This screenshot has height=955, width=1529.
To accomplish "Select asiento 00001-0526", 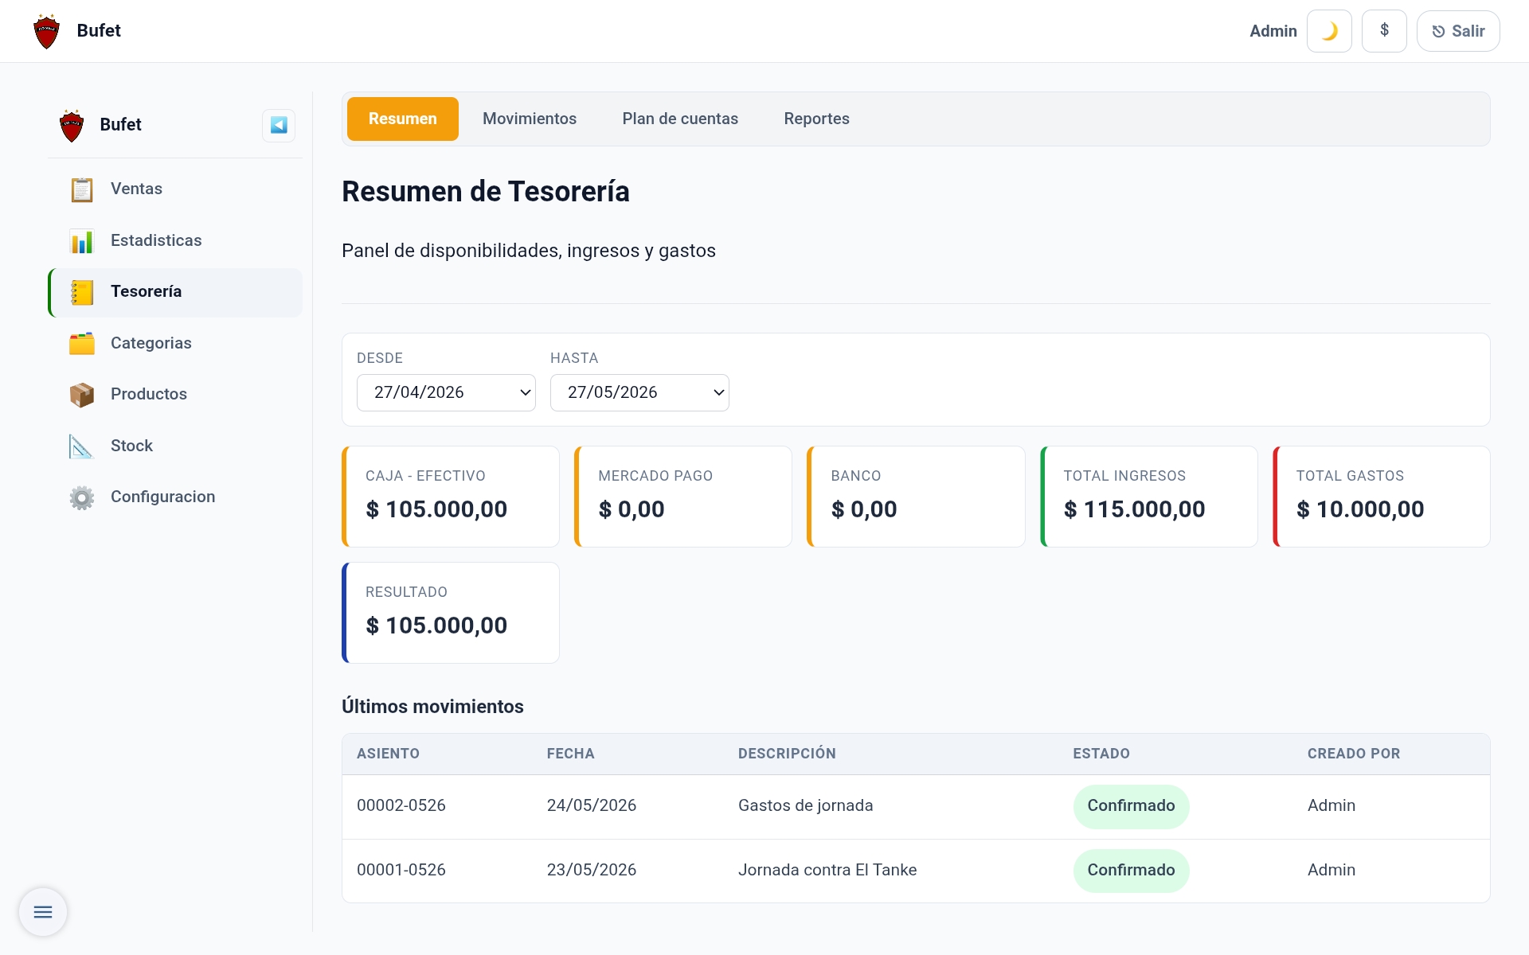I will [x=401, y=870].
